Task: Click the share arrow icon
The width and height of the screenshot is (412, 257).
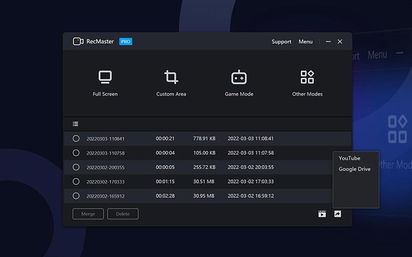Action: coord(338,214)
